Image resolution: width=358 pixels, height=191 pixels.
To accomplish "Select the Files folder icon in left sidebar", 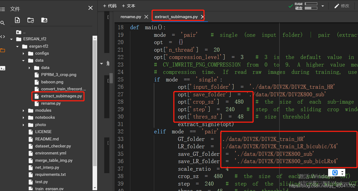I will [2, 51].
